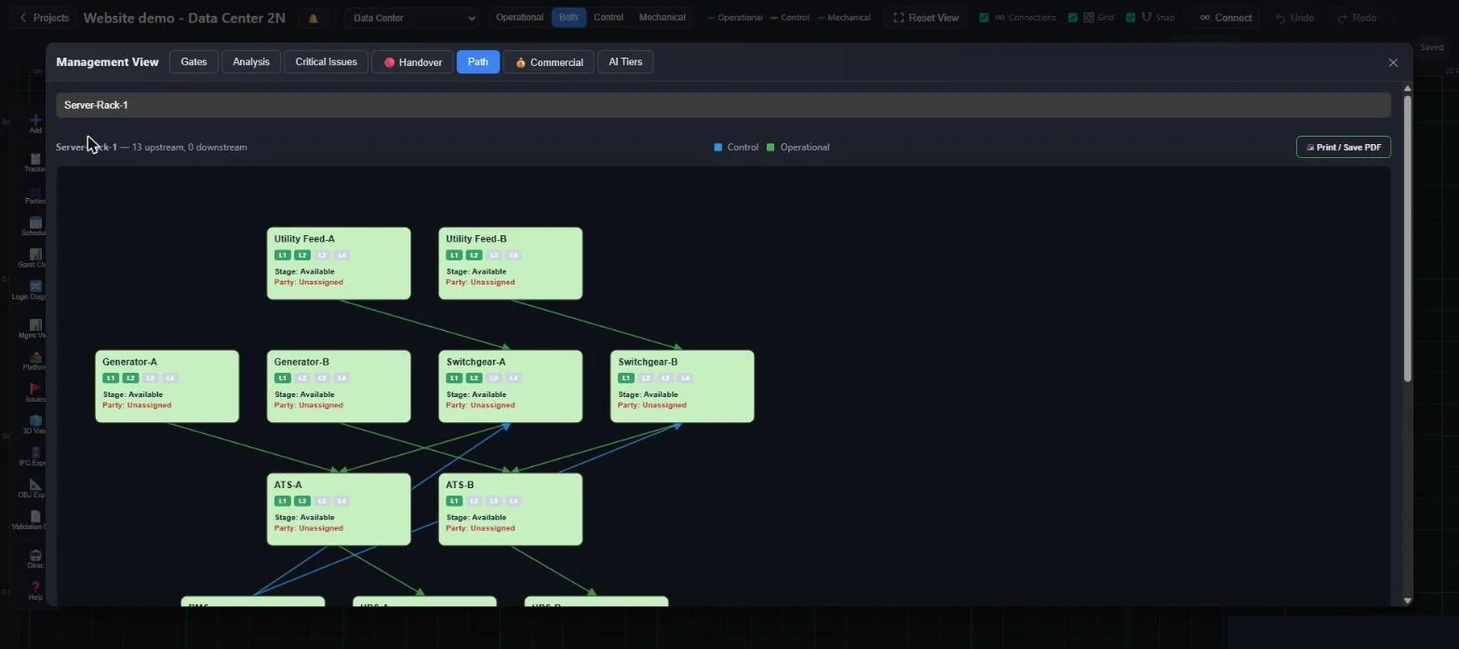Screen dimensions: 1459x649
Task: Click the Server-Rack-1 search field
Action: pyautogui.click(x=723, y=105)
